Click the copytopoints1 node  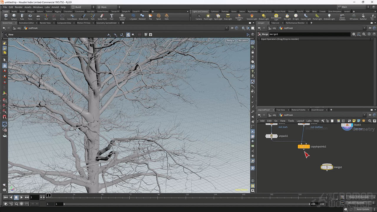pos(304,146)
